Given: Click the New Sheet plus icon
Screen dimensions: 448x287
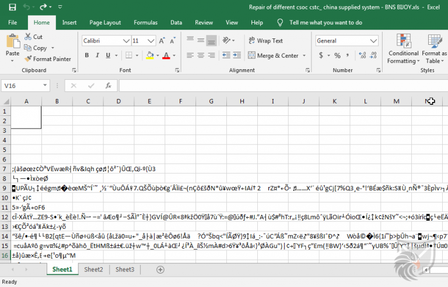Looking at the screenshot, I should 160,270.
